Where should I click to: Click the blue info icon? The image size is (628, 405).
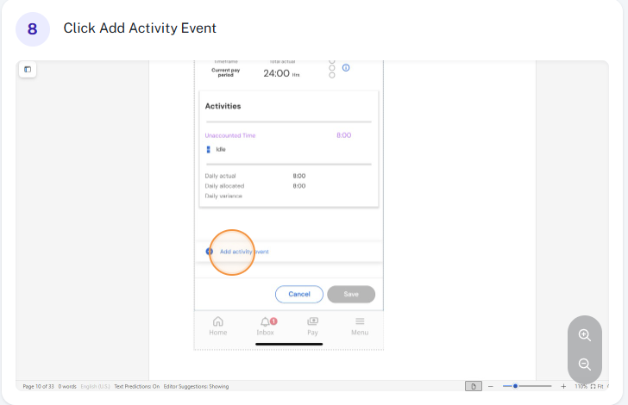[346, 67]
